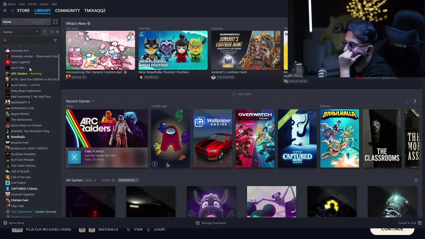Select Chicken Feet in the game list
Image resolution: width=425 pixels, height=239 pixels.
point(20,200)
